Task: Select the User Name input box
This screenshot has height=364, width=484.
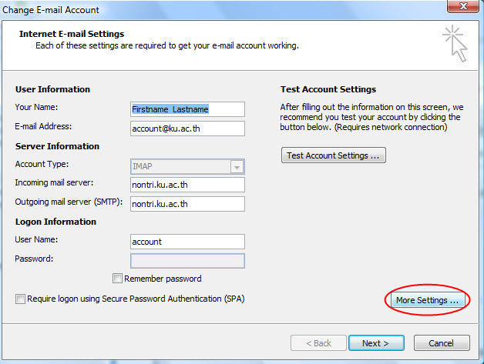Action: (187, 242)
